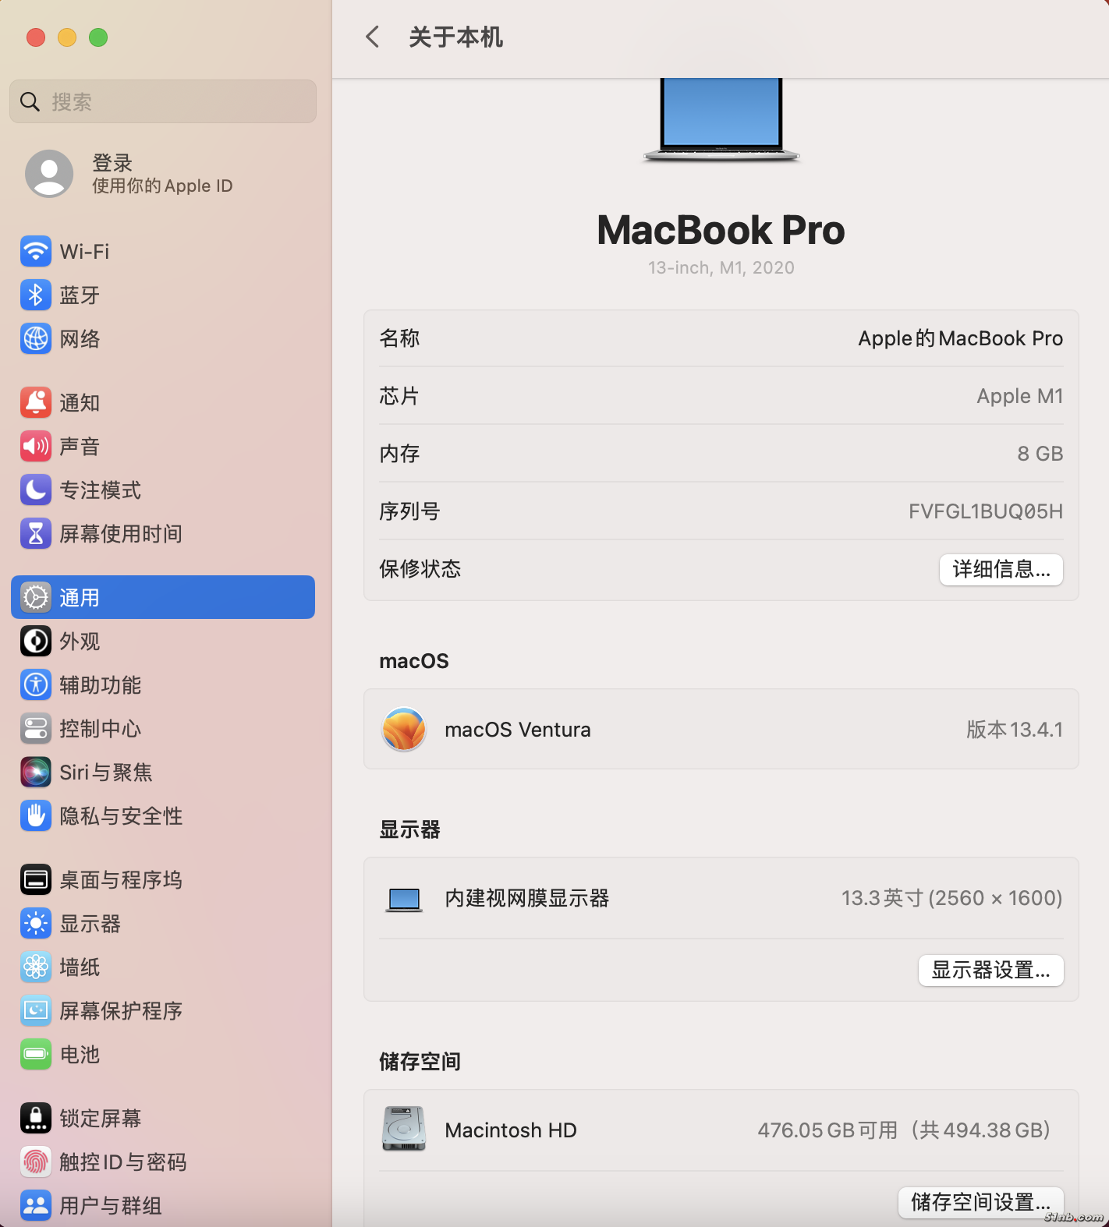Open Sound (声音) speaker icon

tap(36, 446)
